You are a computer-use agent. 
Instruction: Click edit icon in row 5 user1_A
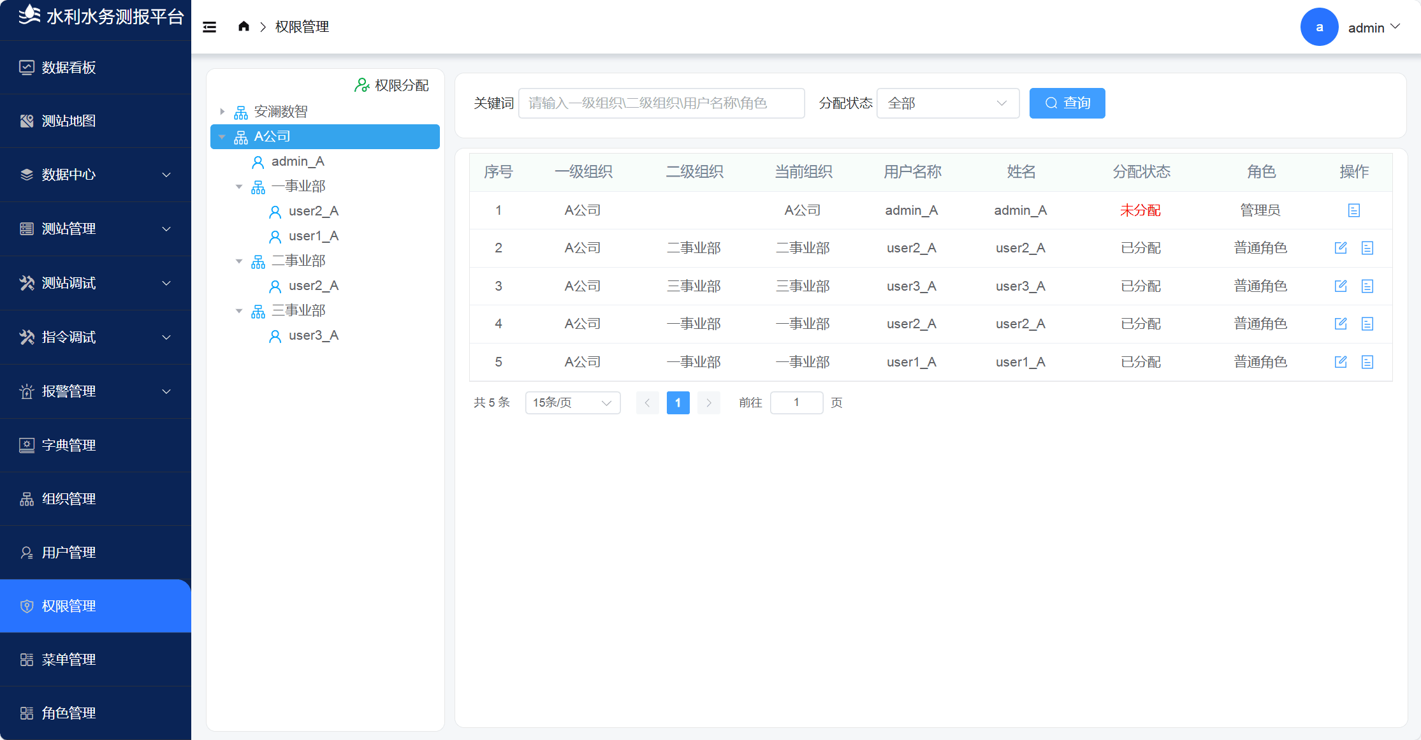click(1341, 362)
